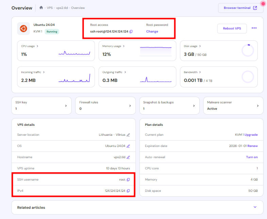The width and height of the screenshot is (267, 219).
Task: Expand the Related articles section
Action: pyautogui.click(x=255, y=207)
